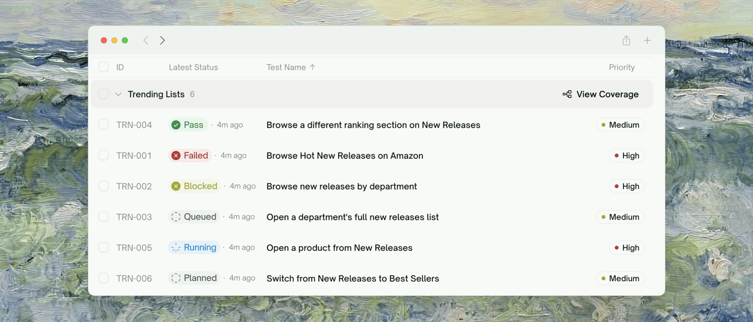Open test Open a department's full new releases list
The height and width of the screenshot is (322, 753).
click(352, 217)
